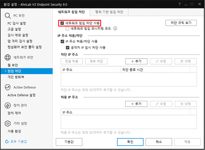Click 모두 기본값 link
Viewport: 205px width, 150px height.
click(x=19, y=142)
